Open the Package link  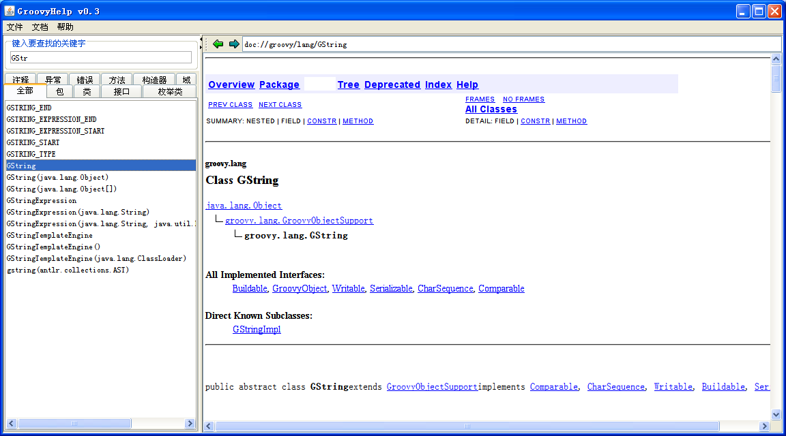point(279,84)
